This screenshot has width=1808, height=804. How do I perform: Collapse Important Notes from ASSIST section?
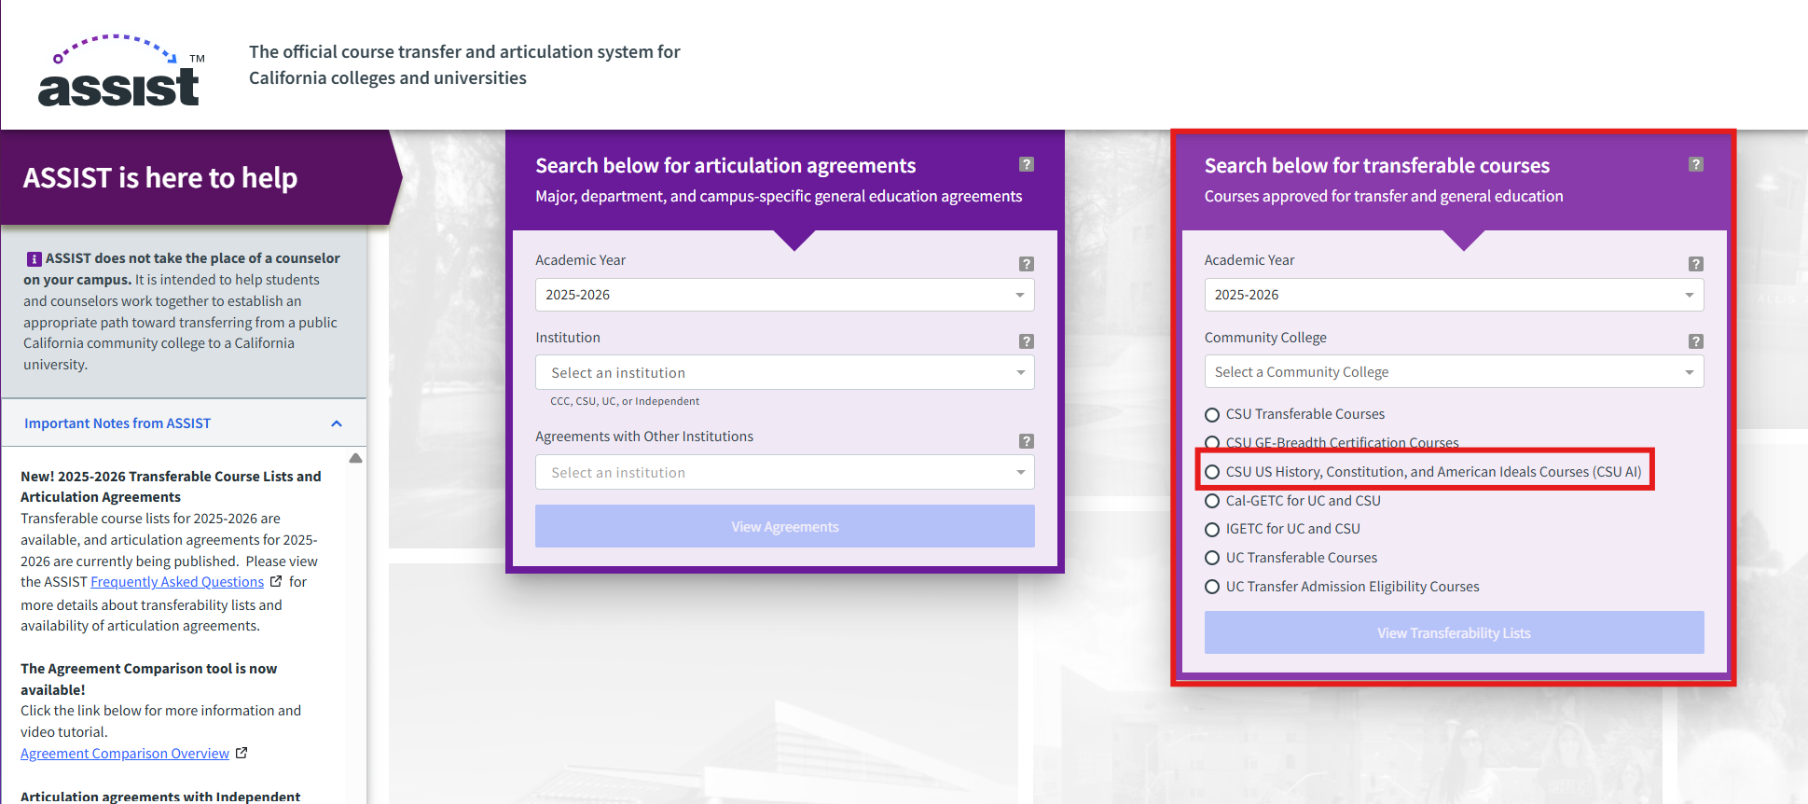(x=337, y=423)
